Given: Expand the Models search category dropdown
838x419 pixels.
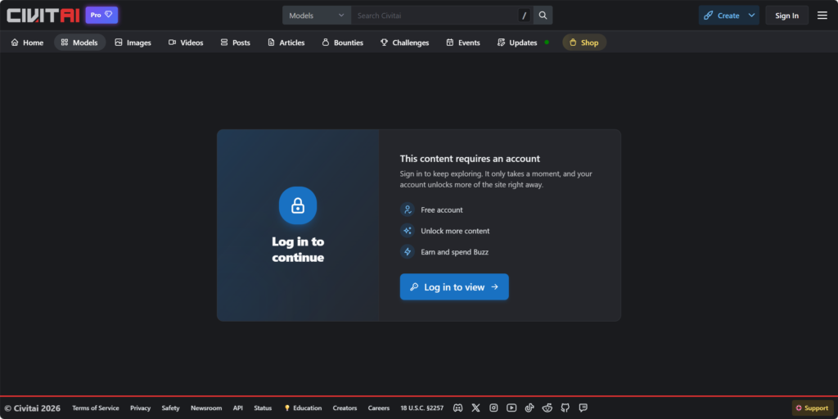Looking at the screenshot, I should click(317, 16).
